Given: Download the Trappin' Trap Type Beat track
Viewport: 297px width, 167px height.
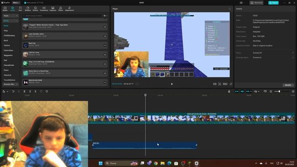Looking at the screenshot, I should click(x=105, y=27).
